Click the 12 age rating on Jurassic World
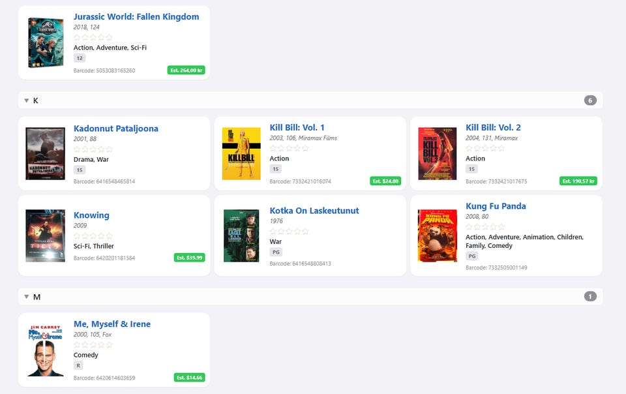This screenshot has height=394, width=626. (x=80, y=58)
